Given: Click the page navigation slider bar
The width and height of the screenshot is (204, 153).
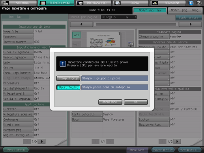Looking at the screenshot, I should (x=136, y=24).
